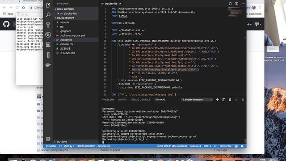The image size is (286, 161).
Task: Collapse the Open Editors section
Action: [x=65, y=9]
